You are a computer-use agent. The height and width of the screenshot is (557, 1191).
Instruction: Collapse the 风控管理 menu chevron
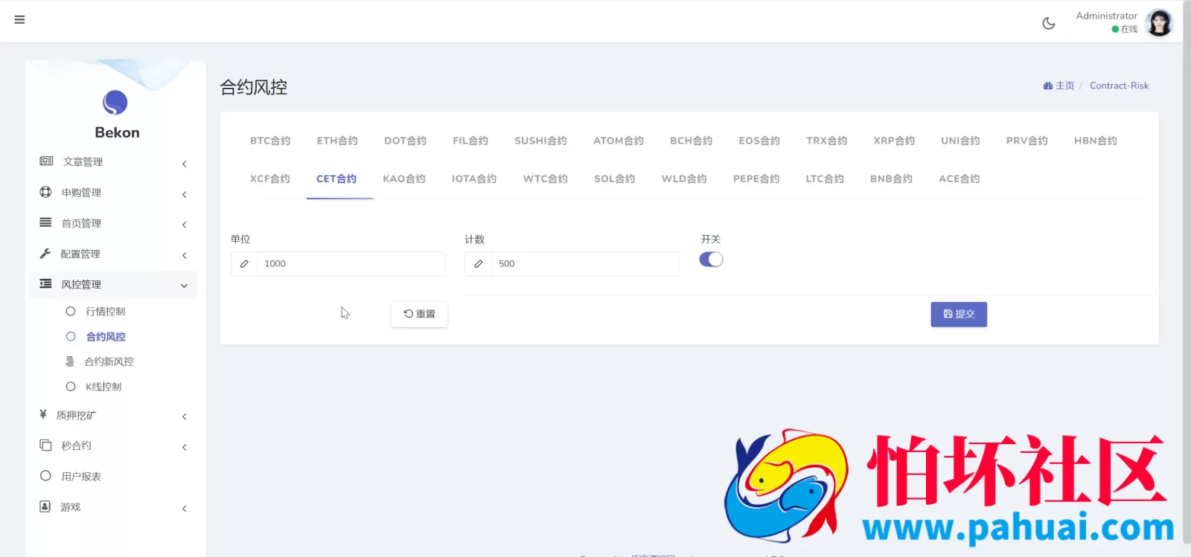click(184, 286)
